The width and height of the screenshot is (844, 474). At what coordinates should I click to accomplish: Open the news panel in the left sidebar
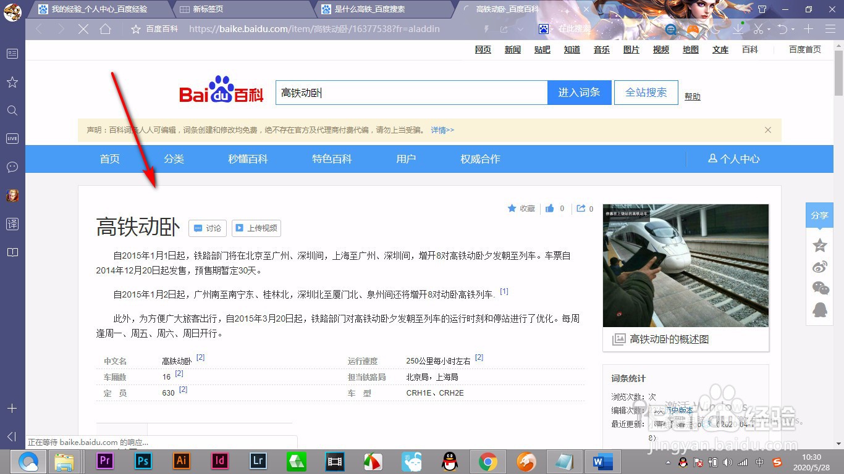pos(12,54)
